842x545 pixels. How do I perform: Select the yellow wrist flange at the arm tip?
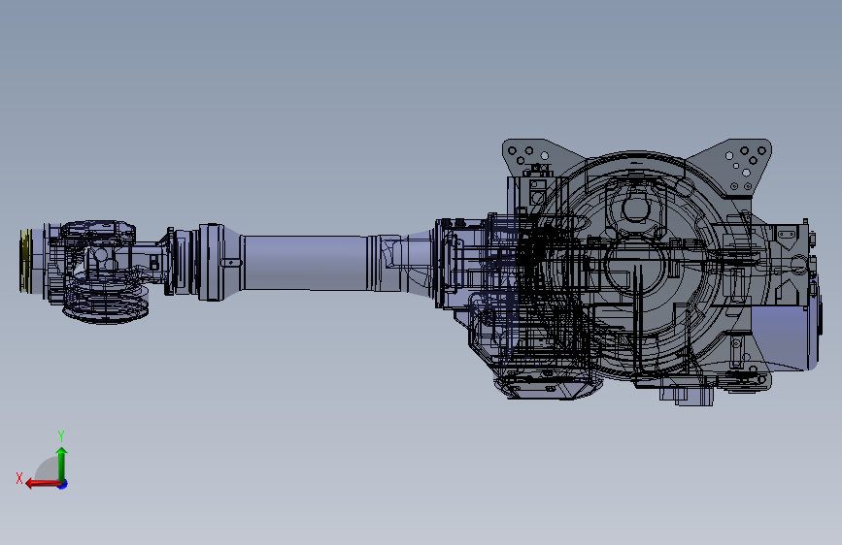click(x=25, y=261)
